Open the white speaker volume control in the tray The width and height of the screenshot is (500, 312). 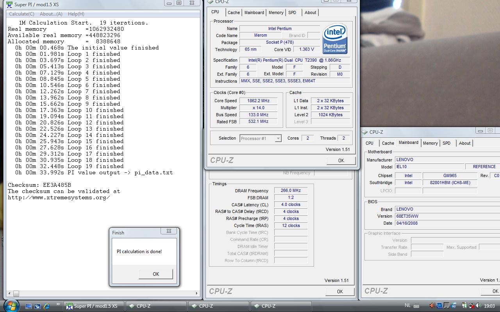pyautogui.click(x=479, y=305)
